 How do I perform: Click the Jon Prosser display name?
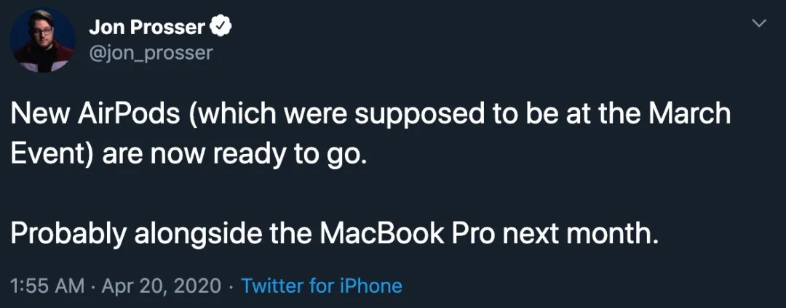coord(148,28)
